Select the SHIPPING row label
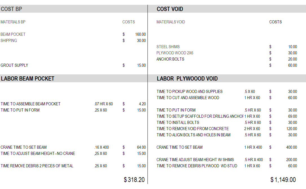The image size is (306, 189). (x=9, y=41)
